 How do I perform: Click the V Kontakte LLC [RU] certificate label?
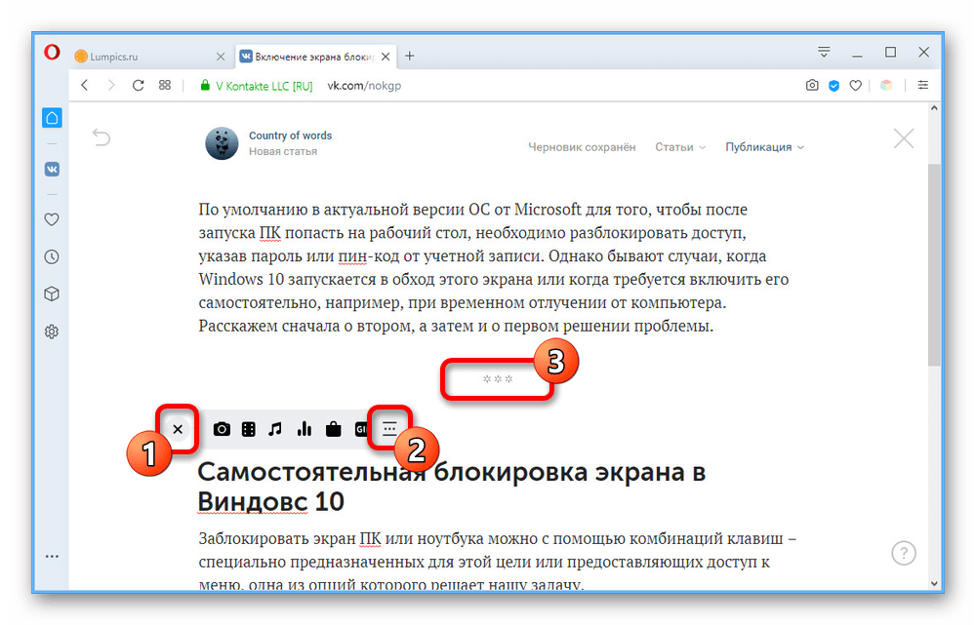[x=264, y=87]
